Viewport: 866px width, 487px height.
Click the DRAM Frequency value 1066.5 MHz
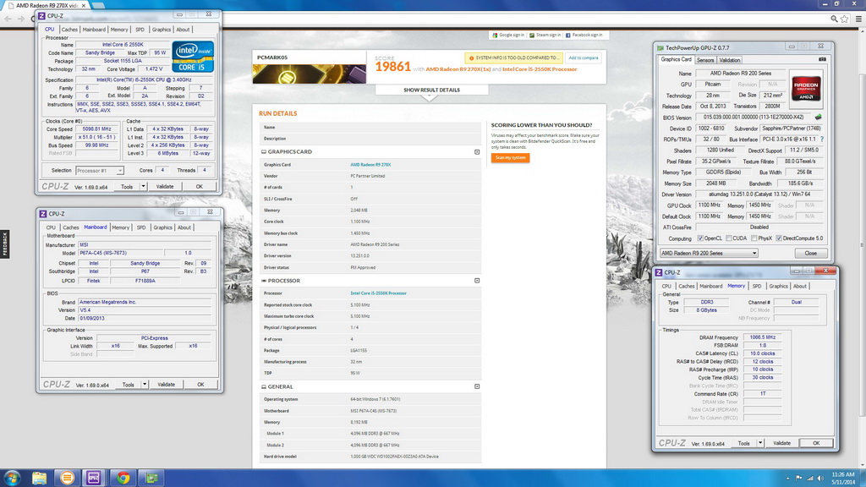pyautogui.click(x=762, y=337)
